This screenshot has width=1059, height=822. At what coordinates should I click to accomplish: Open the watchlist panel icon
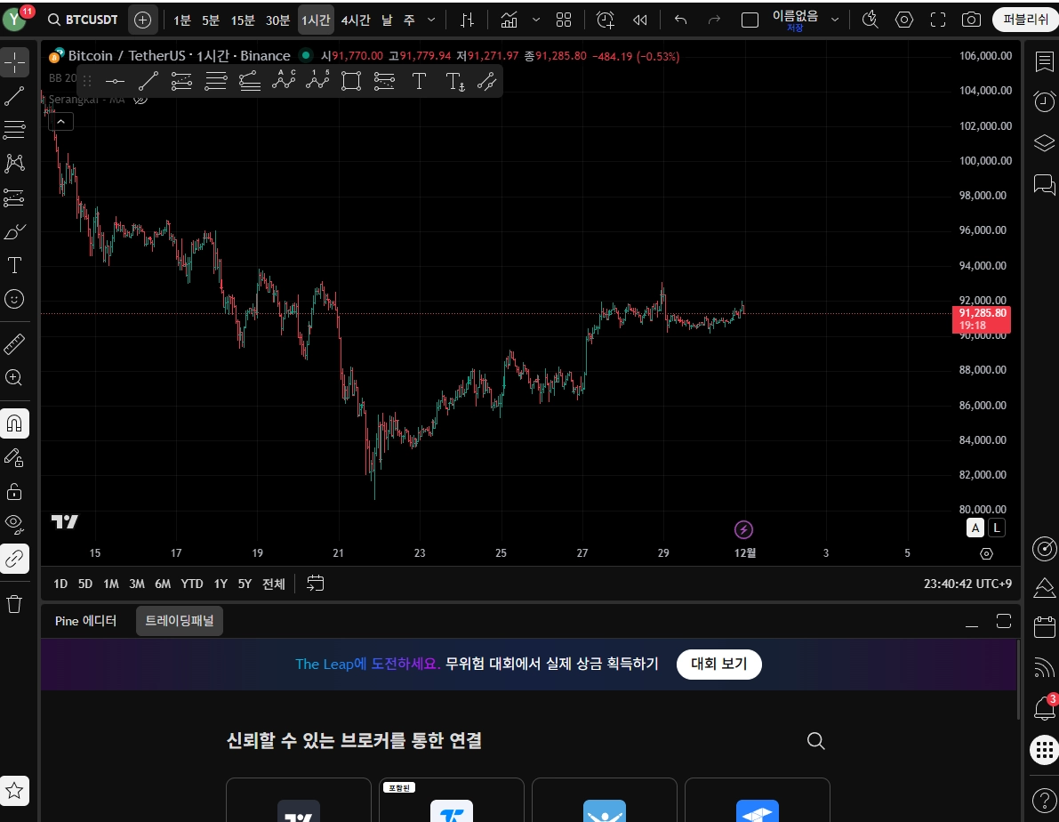1044,62
